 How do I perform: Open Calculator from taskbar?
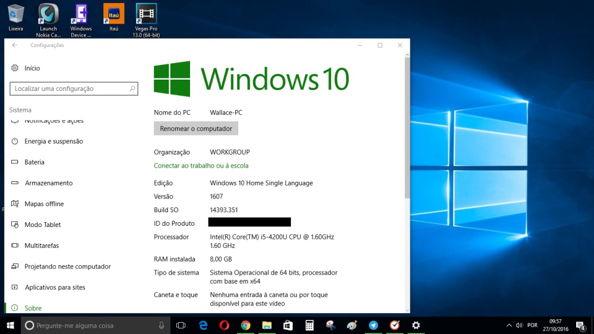(309, 325)
